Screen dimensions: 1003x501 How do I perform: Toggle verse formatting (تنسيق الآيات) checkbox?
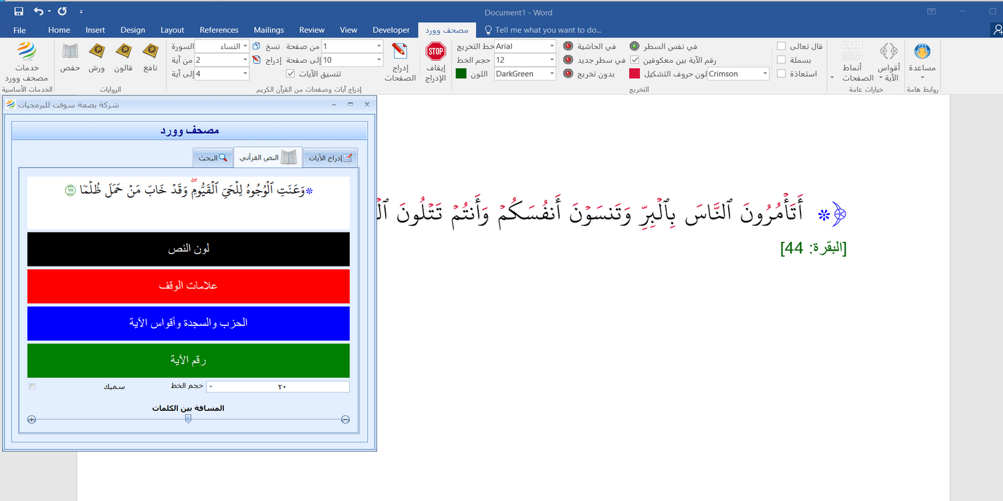(x=290, y=73)
